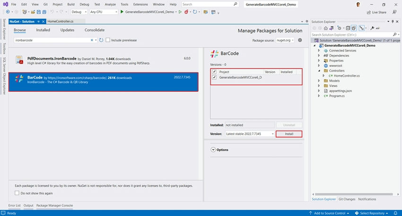Open Version Latest stable dropdown
402x216 pixels.
click(x=250, y=134)
